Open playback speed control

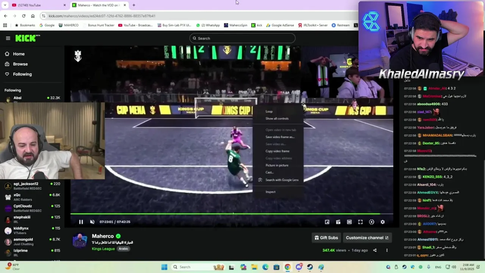[371, 222]
